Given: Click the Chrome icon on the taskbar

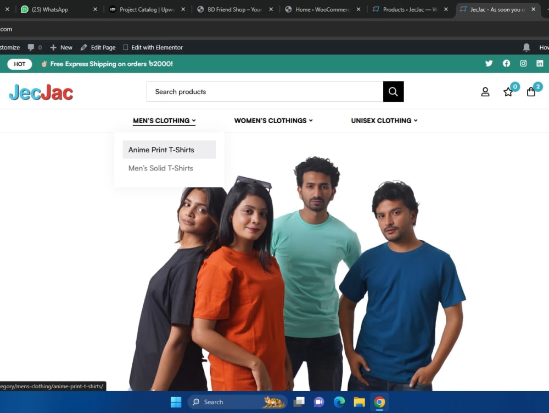Looking at the screenshot, I should pyautogui.click(x=379, y=402).
